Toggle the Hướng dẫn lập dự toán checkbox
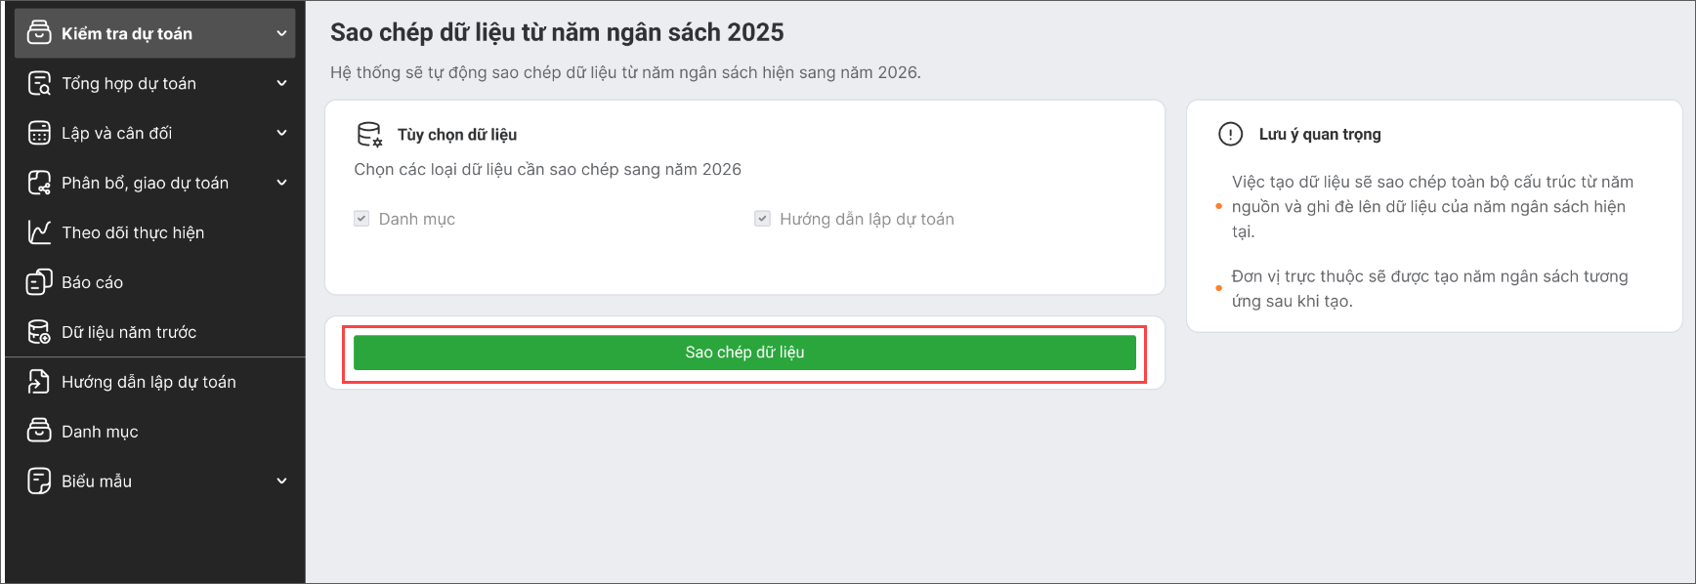 point(762,219)
